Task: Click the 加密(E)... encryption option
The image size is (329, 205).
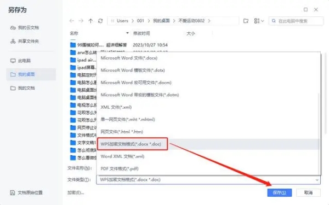Action: pyautogui.click(x=76, y=192)
